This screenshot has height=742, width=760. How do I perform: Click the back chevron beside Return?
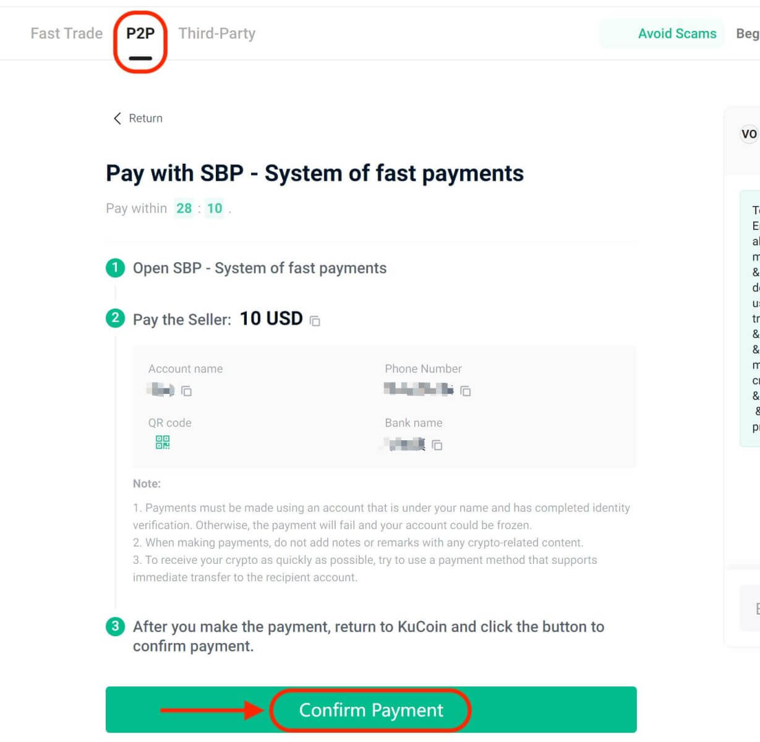[x=116, y=118]
